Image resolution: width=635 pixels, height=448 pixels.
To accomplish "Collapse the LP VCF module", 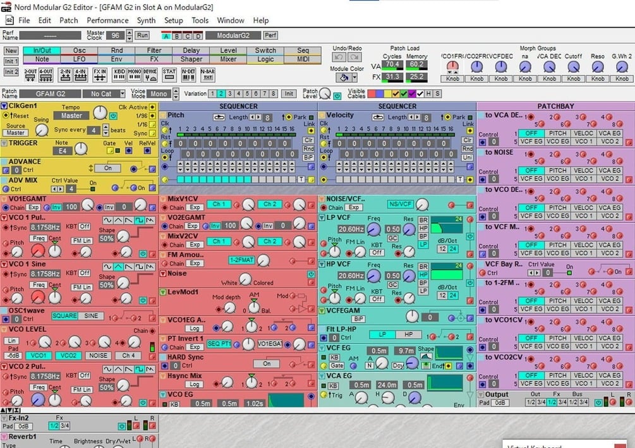I will [322, 217].
